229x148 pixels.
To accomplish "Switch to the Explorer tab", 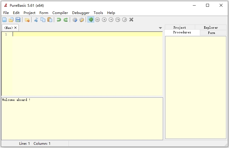I will (x=211, y=27).
